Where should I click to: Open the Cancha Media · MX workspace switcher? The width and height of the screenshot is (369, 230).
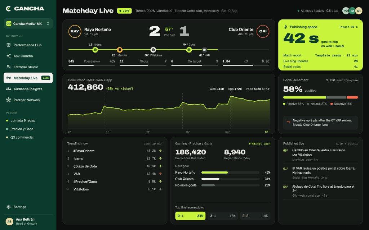(28, 23)
